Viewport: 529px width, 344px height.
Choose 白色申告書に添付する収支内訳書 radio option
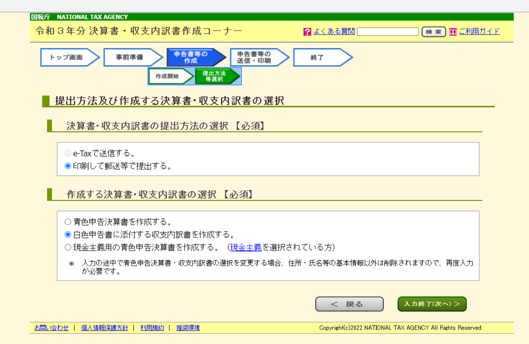68,234
